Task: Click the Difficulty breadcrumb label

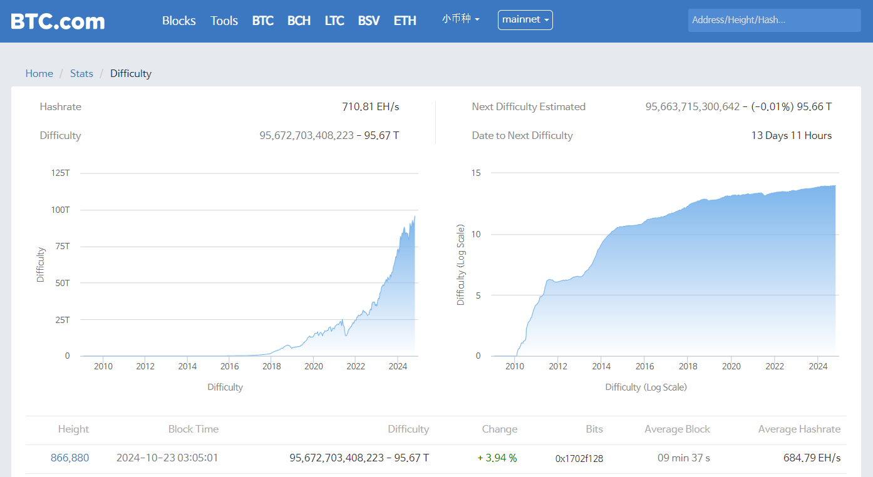Action: coord(130,73)
